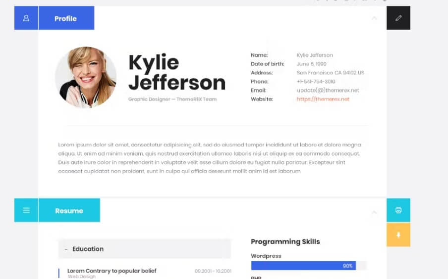Image resolution: width=448 pixels, height=279 pixels.
Task: Click the birth date June 6, 1990
Action: [311, 64]
